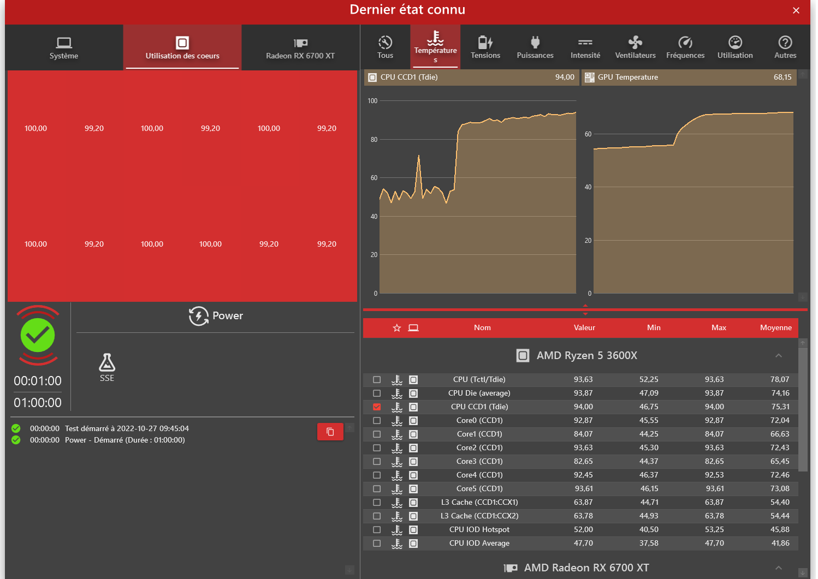818x579 pixels.
Task: Check the CPU (Tctl/Tdie) checkbox
Action: tap(377, 380)
